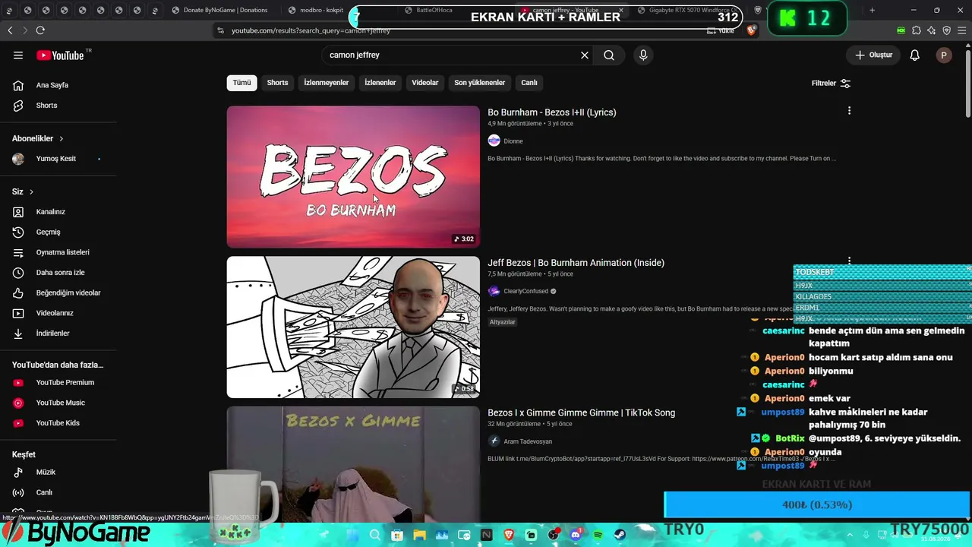
Task: Open the notifications bell
Action: [915, 55]
